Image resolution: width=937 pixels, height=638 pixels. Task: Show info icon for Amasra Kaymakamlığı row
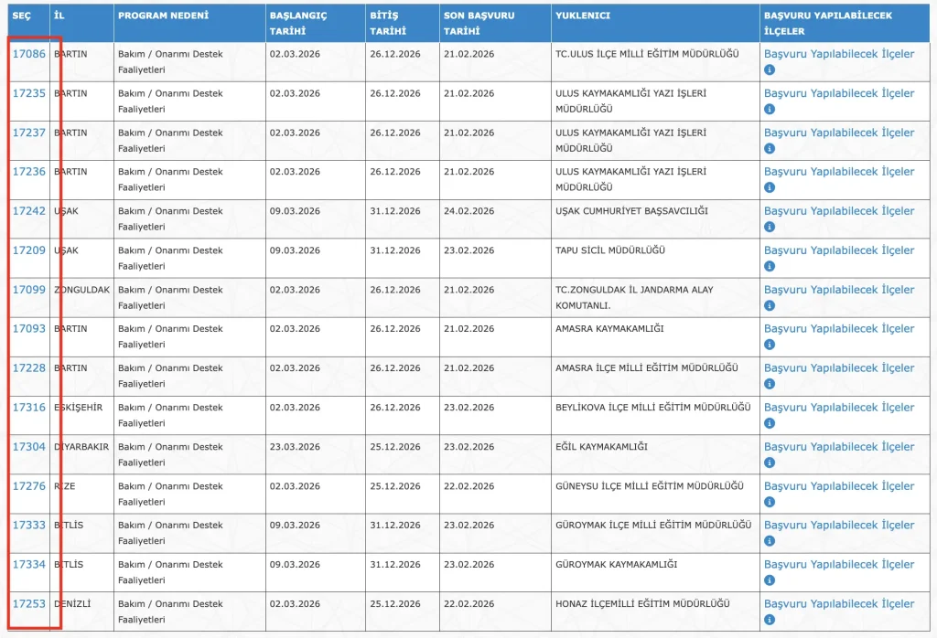tap(770, 345)
